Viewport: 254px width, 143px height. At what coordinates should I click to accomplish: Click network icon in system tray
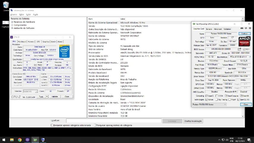coord(223,140)
